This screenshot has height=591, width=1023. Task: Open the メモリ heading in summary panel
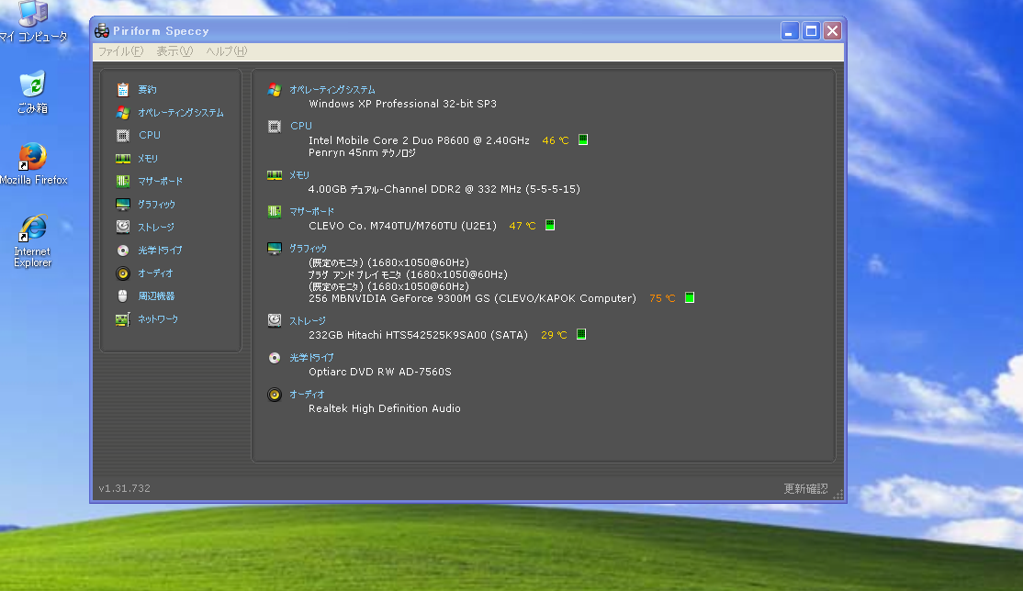[x=299, y=174]
